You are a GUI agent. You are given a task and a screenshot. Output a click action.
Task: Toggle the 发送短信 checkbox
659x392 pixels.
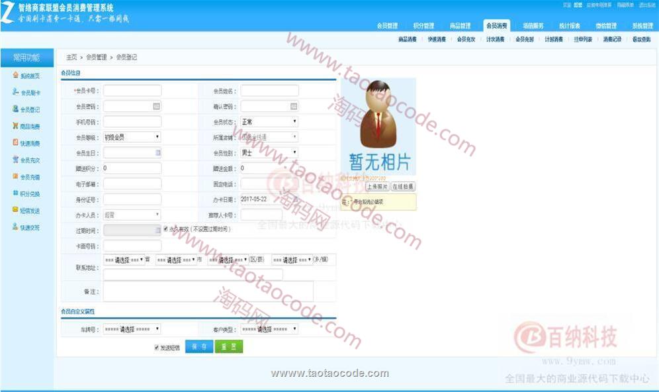point(157,347)
